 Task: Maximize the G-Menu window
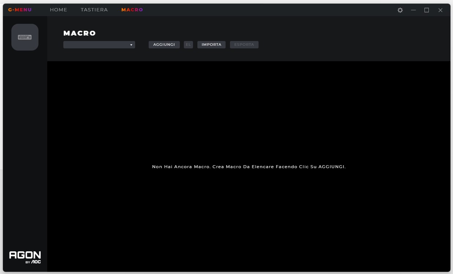point(427,10)
